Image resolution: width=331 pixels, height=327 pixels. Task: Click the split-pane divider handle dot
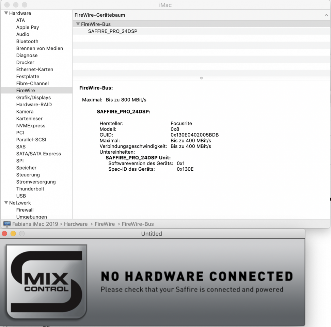tap(201, 78)
